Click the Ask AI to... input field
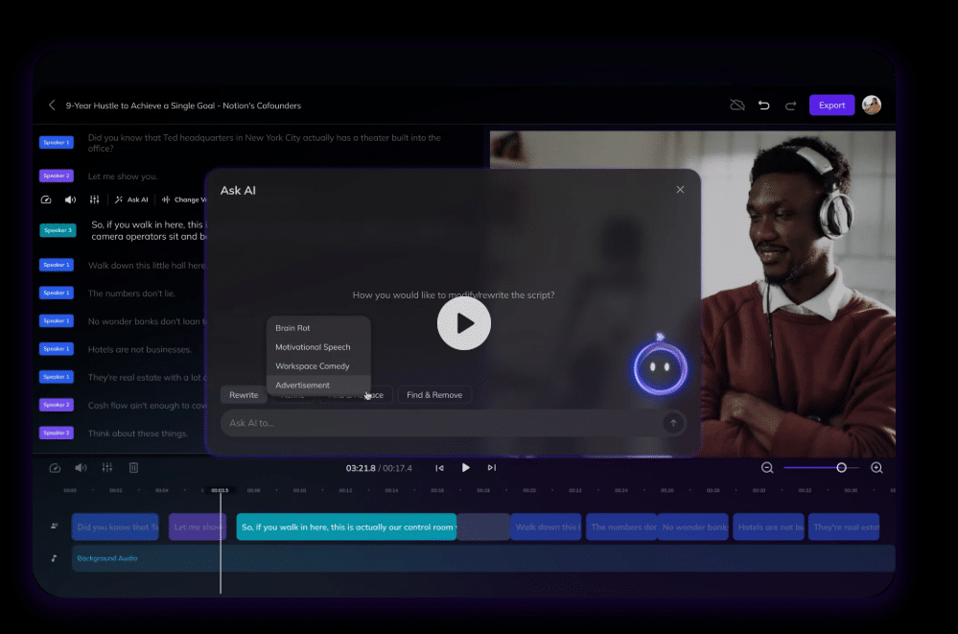This screenshot has height=634, width=958. (x=442, y=422)
